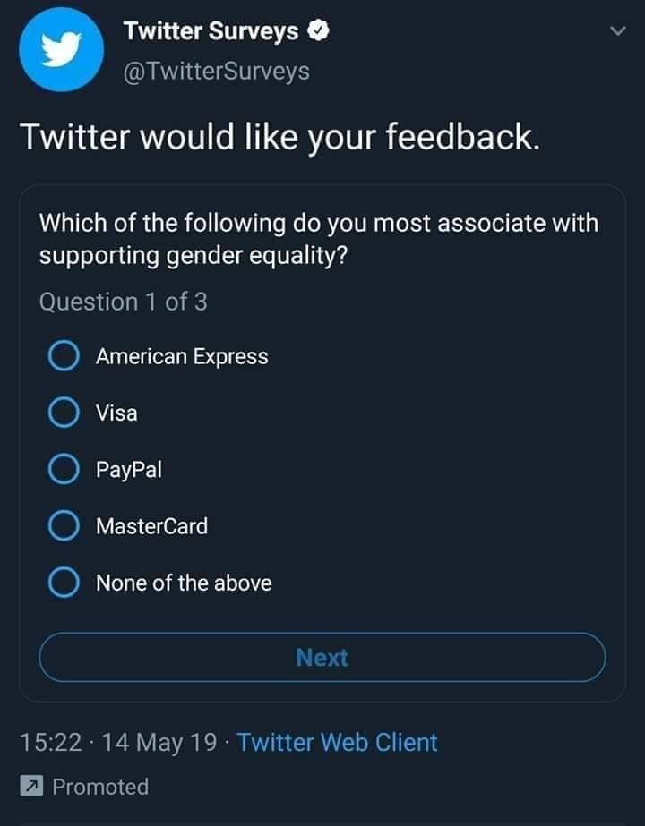
Task: Click the 15:22 14 May 19 timestamp
Action: coord(117,743)
